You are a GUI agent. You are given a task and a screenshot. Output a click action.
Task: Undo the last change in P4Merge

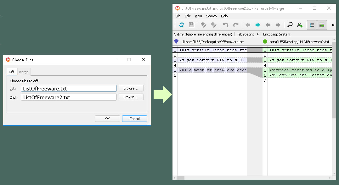tap(225, 25)
